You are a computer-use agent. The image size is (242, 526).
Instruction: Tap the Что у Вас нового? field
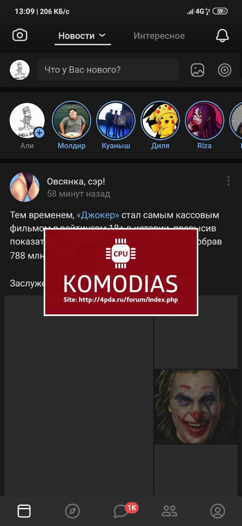[108, 70]
